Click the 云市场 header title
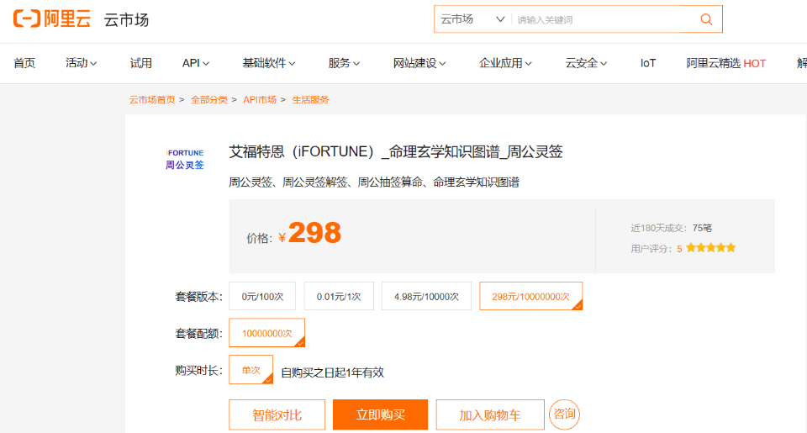807x433 pixels. [126, 19]
